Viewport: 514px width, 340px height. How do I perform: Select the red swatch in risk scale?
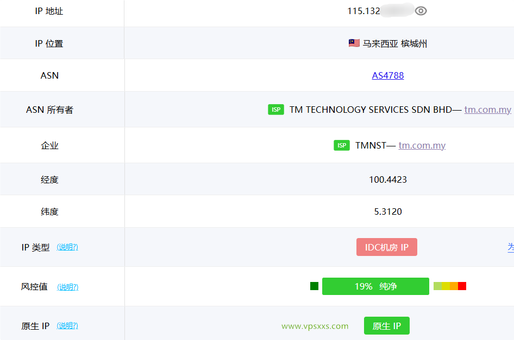(x=462, y=286)
